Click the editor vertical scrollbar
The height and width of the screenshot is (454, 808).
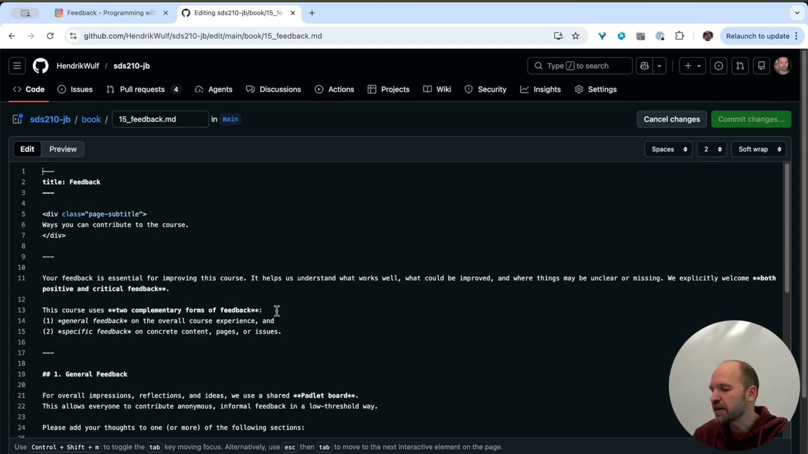pyautogui.click(x=787, y=227)
